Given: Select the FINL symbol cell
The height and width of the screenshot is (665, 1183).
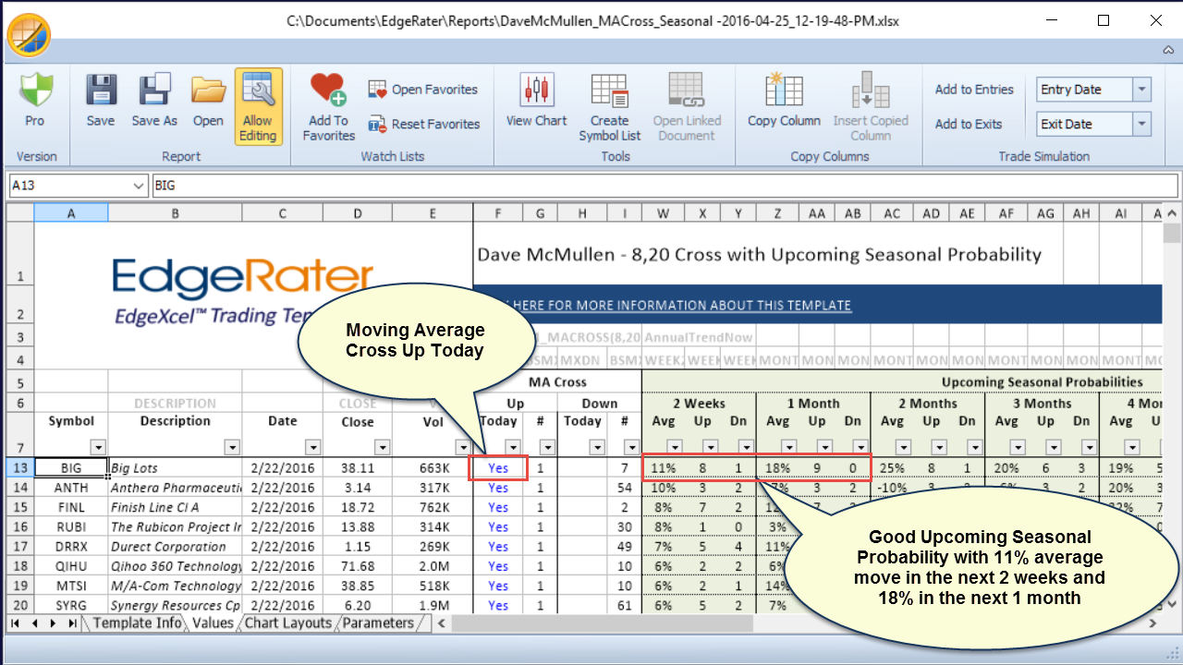Looking at the screenshot, I should (71, 507).
